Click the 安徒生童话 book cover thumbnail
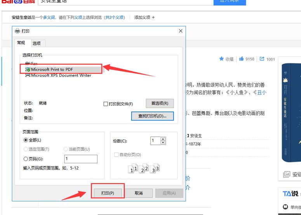301x215 pixels. [291, 114]
